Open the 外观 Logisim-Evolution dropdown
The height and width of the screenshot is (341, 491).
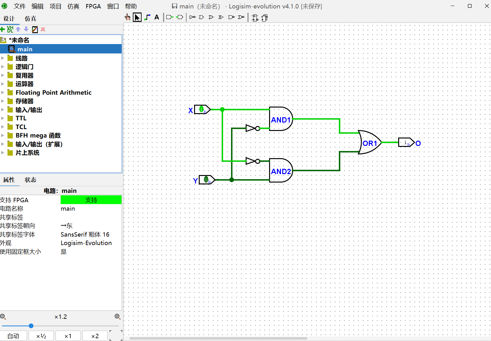point(91,243)
